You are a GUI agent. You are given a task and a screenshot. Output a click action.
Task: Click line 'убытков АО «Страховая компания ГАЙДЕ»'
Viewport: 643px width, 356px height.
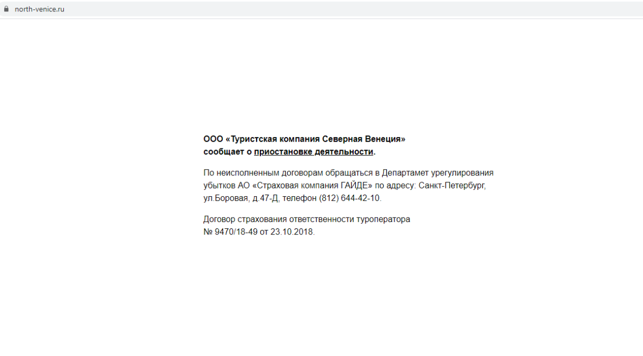344,185
